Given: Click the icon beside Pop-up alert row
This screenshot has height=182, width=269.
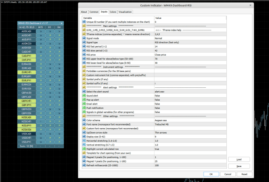Looking at the screenshot, I should point(84,100).
